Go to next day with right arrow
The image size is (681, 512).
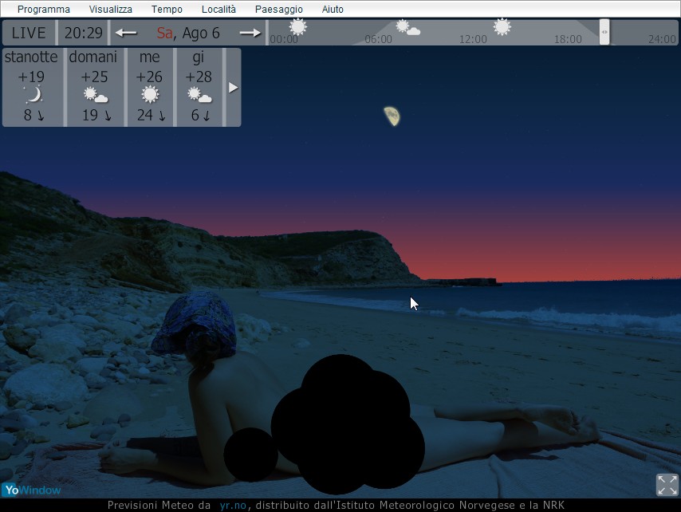coord(250,33)
